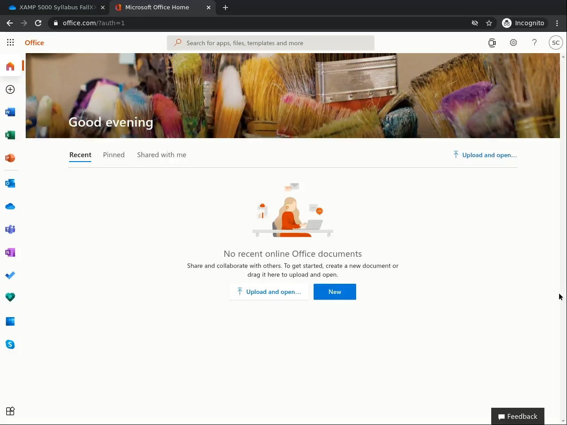567x425 pixels.
Task: Show all apps at sidebar bottom
Action: (x=10, y=411)
